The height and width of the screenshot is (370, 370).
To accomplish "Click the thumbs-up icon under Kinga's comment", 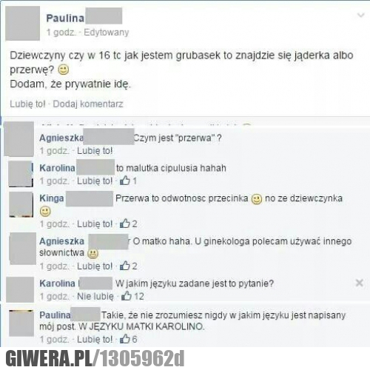I will (x=125, y=223).
